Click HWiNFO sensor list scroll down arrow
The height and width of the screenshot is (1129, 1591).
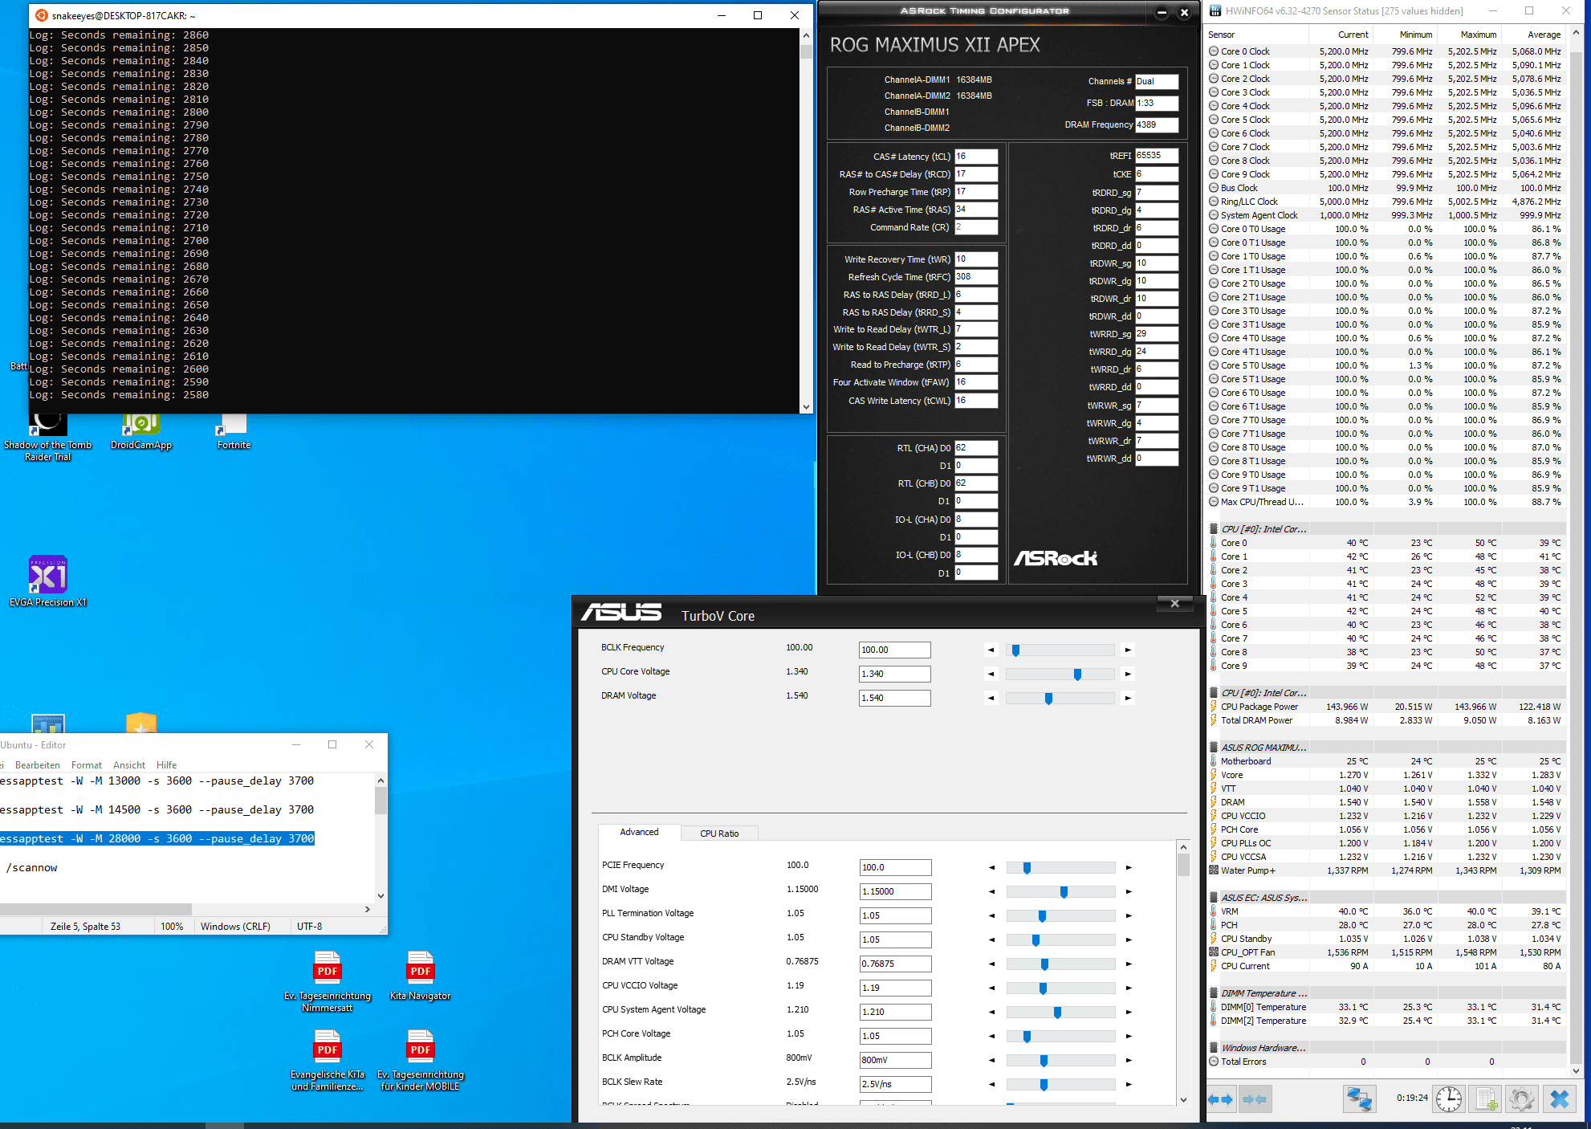pos(1576,1070)
